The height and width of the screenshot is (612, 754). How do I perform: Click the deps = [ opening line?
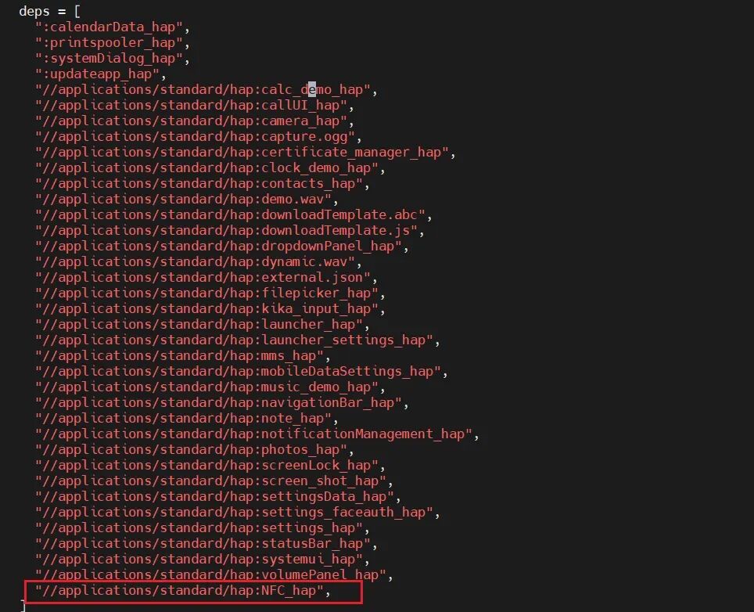click(x=49, y=11)
